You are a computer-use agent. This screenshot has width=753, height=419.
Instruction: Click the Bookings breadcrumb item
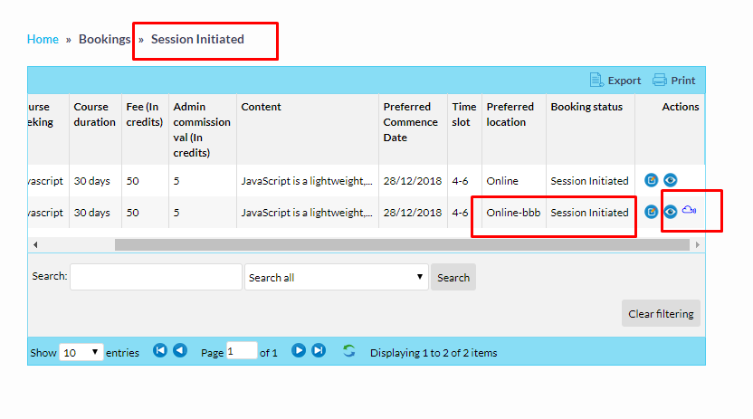pos(104,39)
